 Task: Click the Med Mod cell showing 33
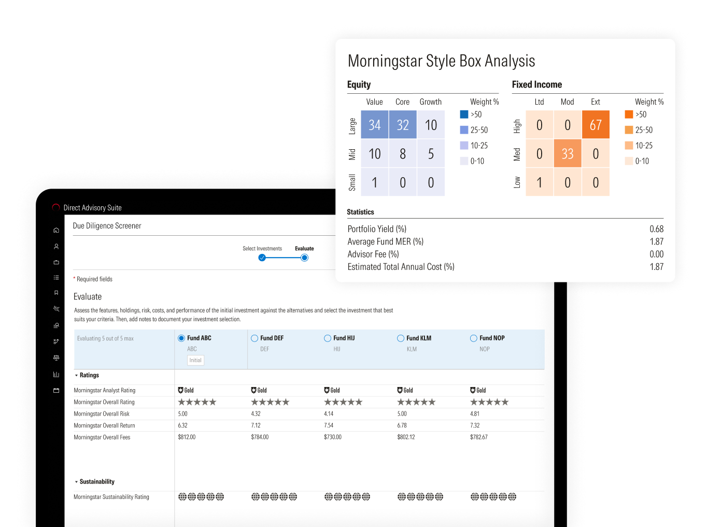tap(568, 154)
